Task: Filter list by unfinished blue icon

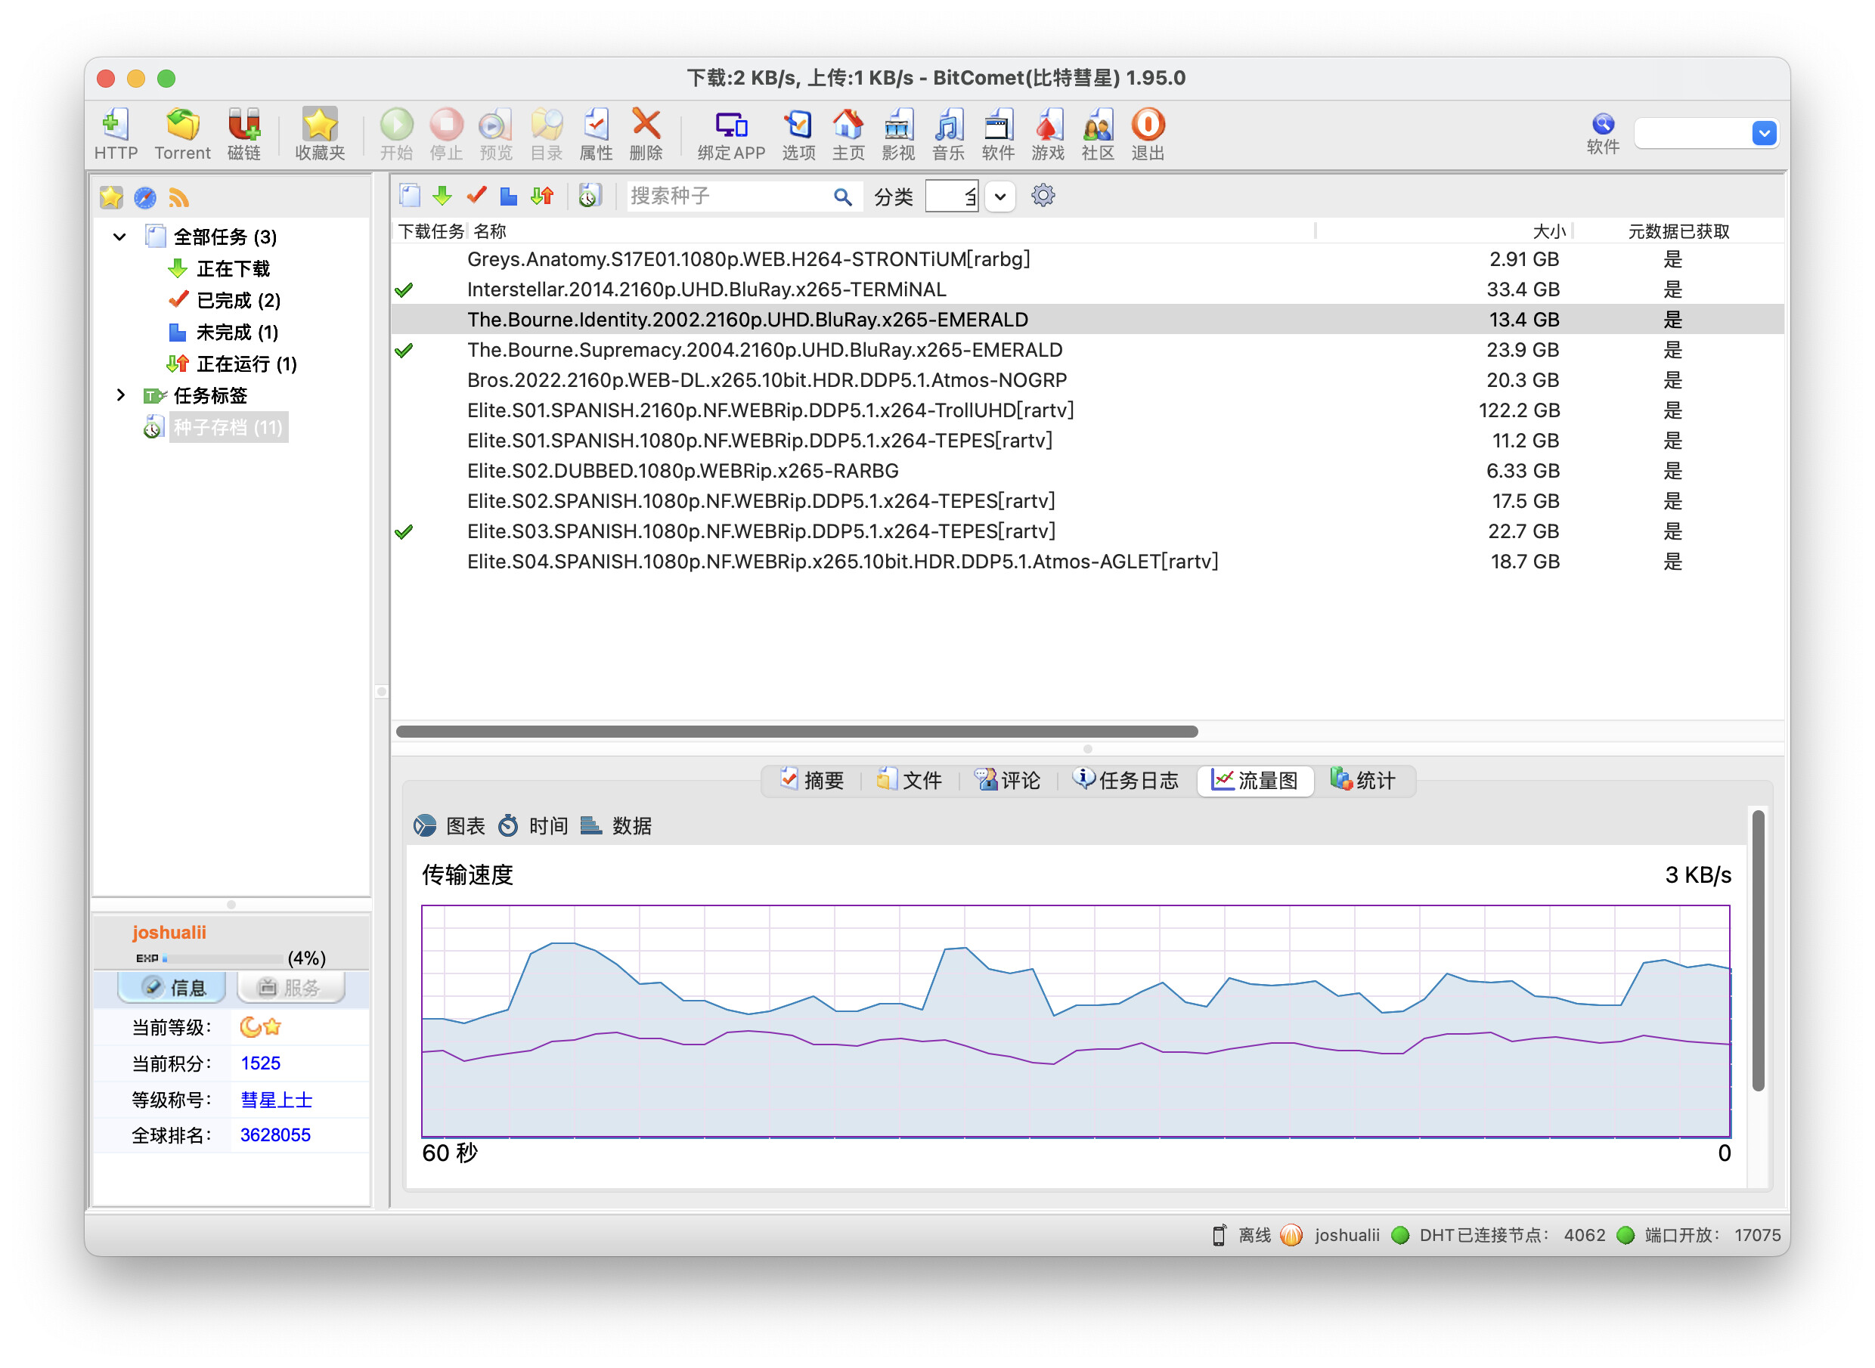Action: point(509,196)
